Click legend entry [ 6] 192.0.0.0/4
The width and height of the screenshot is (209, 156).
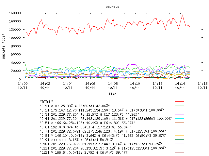[x=85, y=127]
